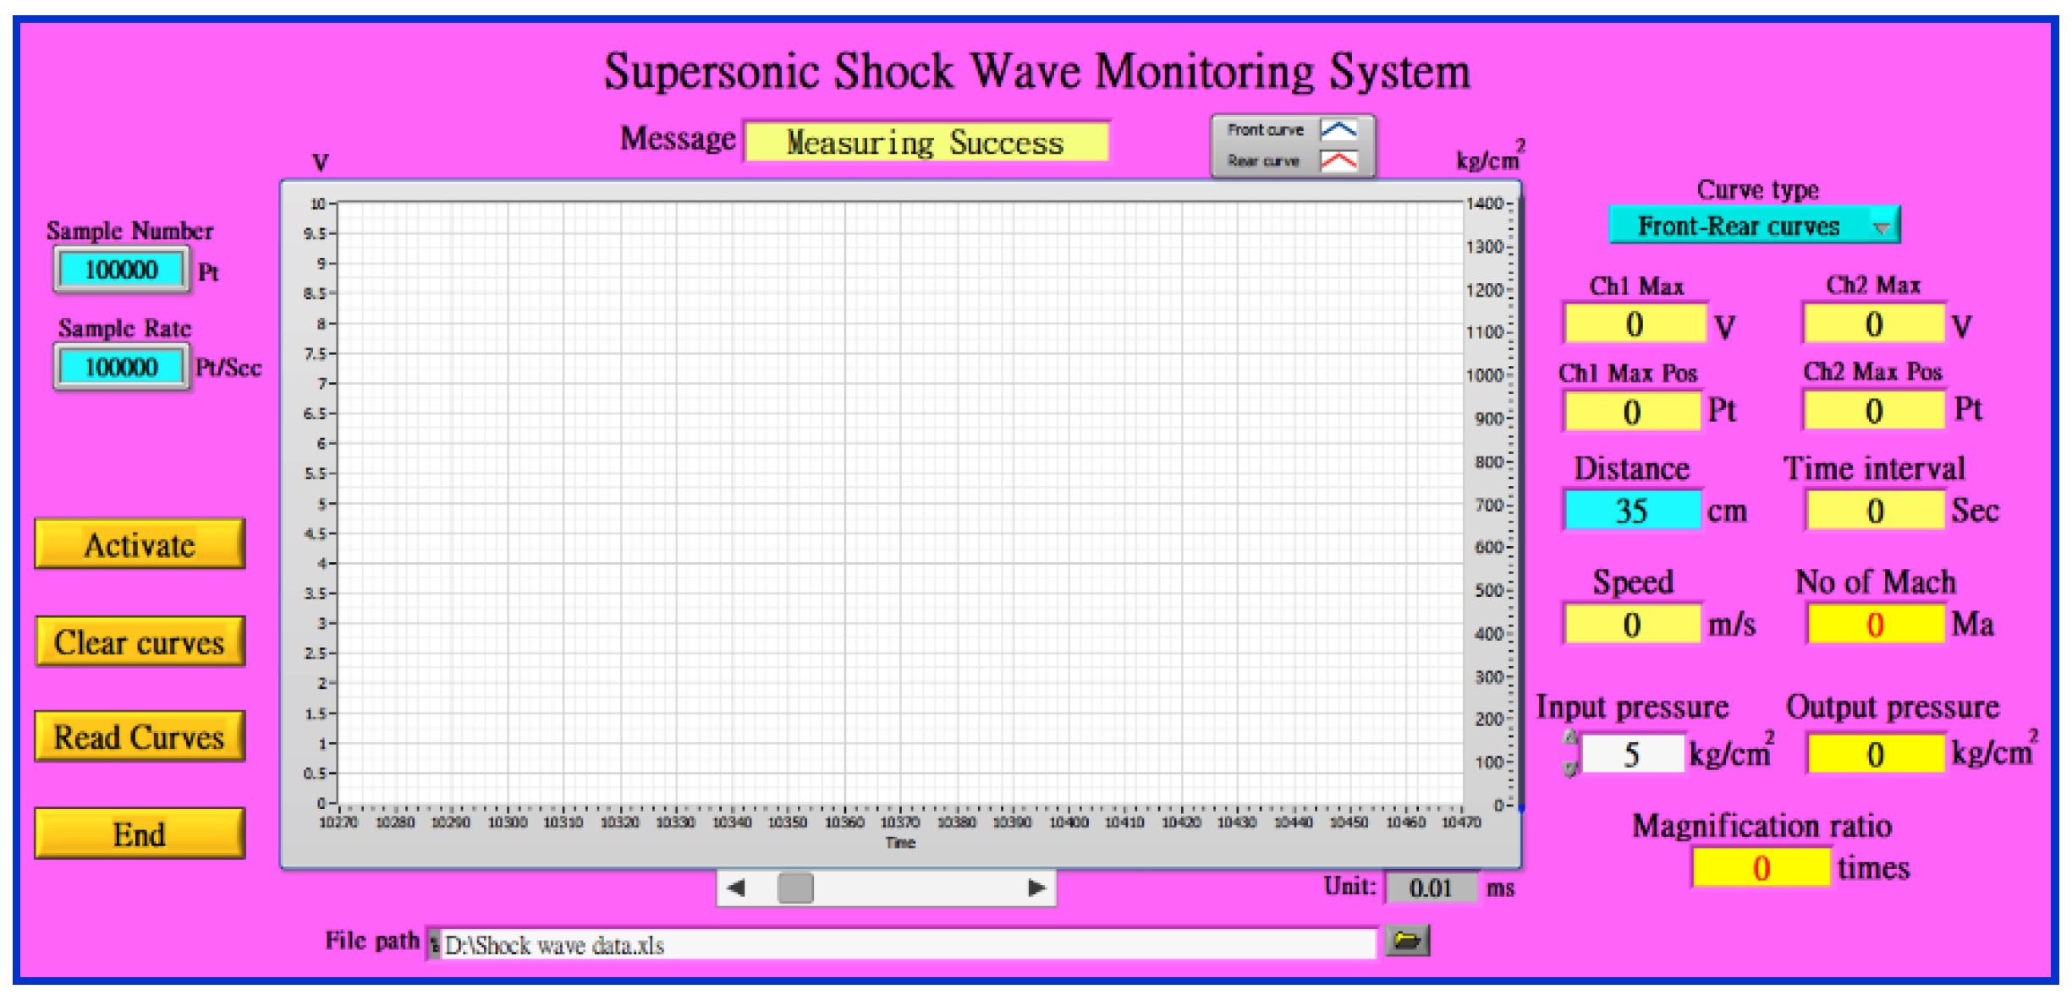Click the folder browse icon beside File path
Viewport: 2072px width, 1000px height.
click(1406, 940)
